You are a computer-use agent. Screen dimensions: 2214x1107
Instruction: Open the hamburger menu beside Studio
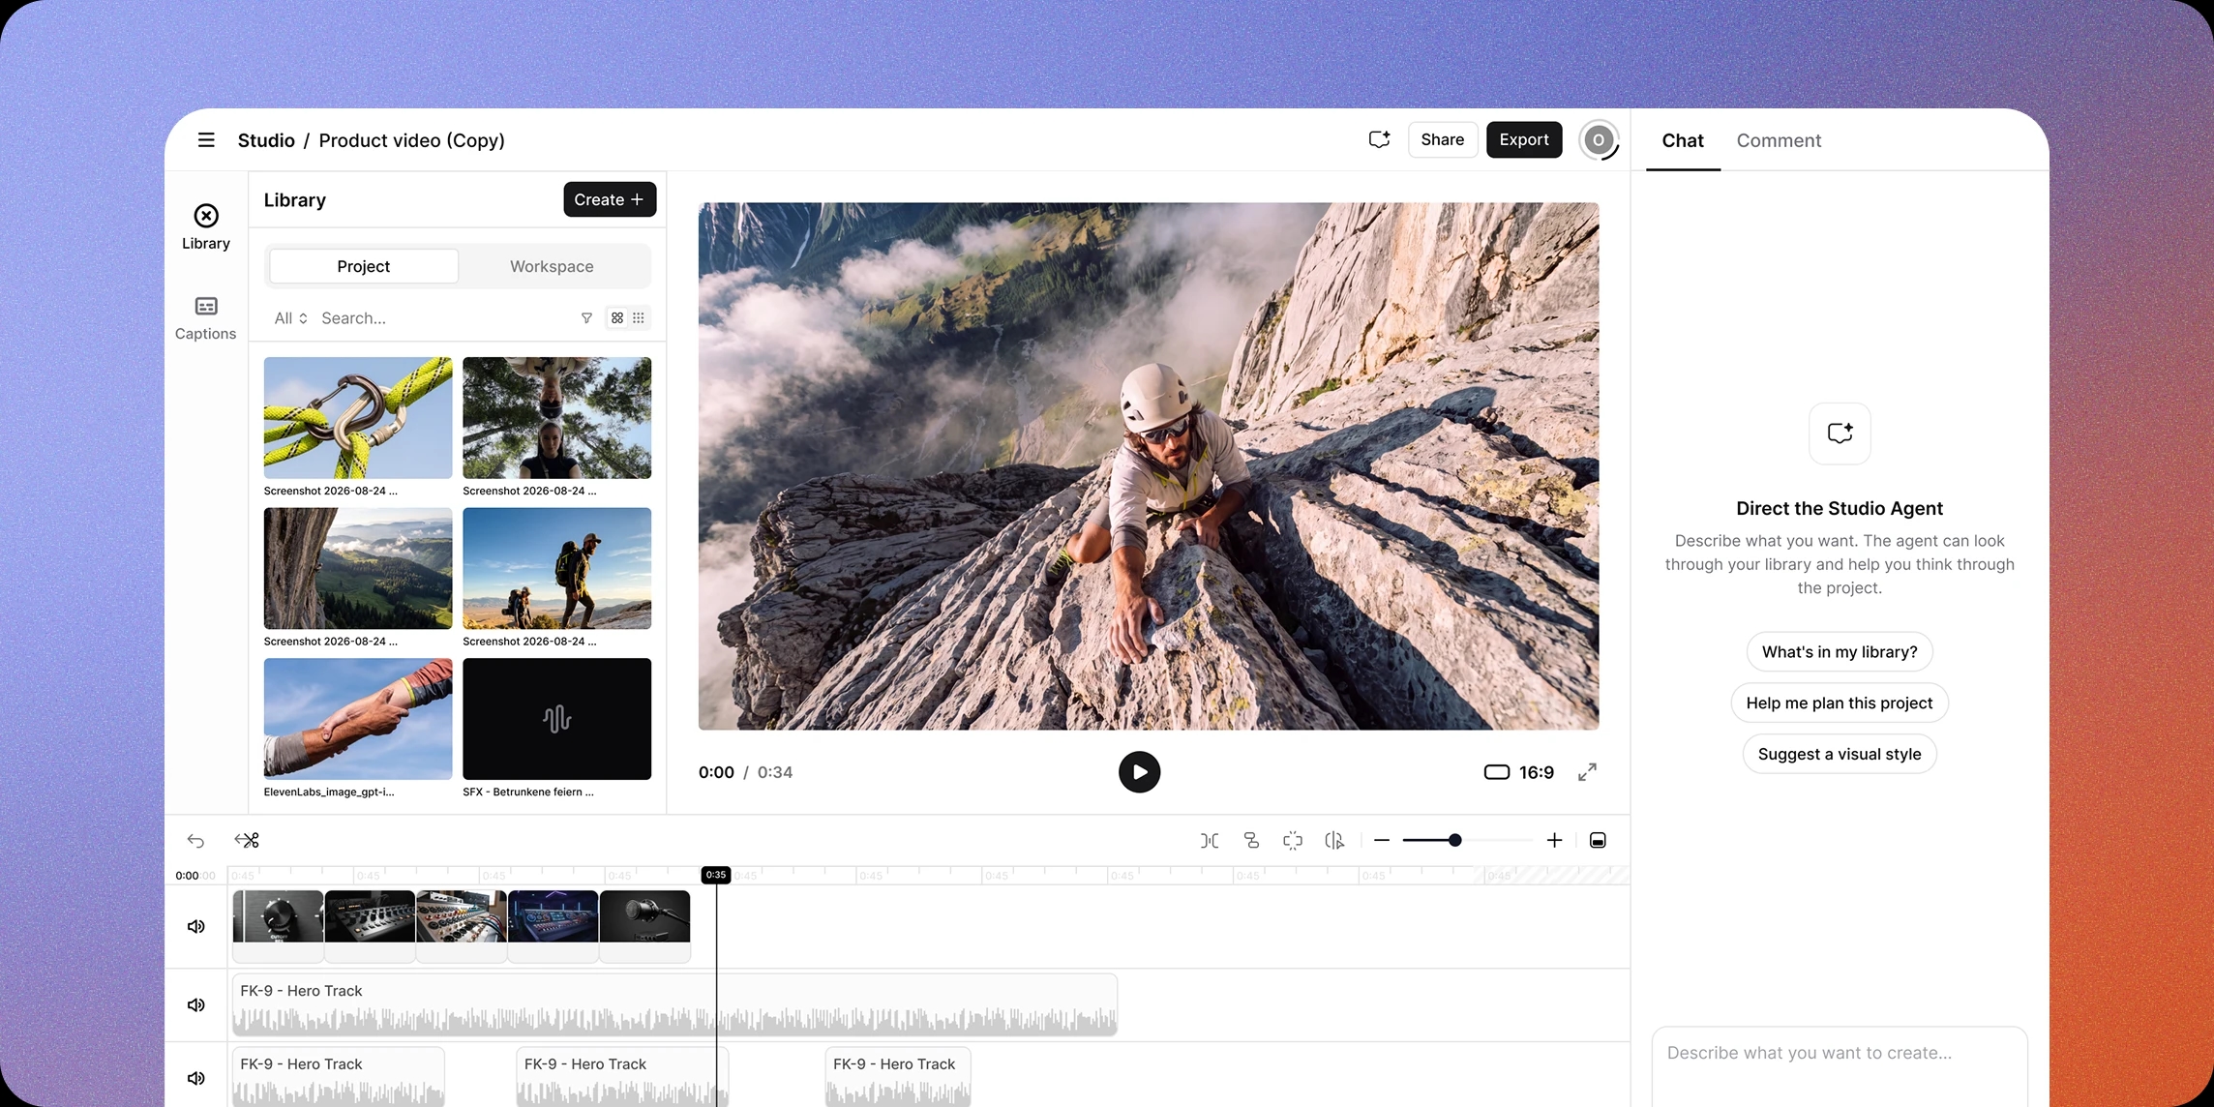tap(206, 140)
